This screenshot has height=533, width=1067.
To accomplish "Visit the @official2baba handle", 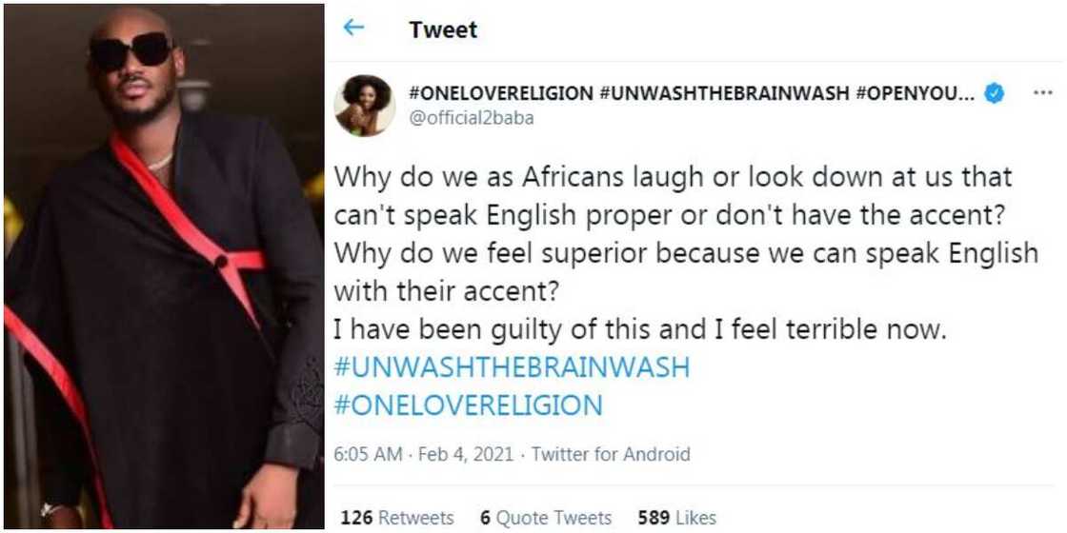I will 471,118.
